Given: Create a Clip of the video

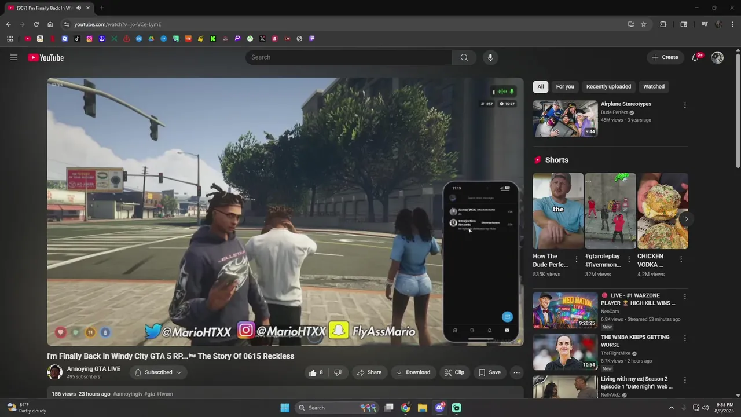Looking at the screenshot, I should pyautogui.click(x=454, y=372).
